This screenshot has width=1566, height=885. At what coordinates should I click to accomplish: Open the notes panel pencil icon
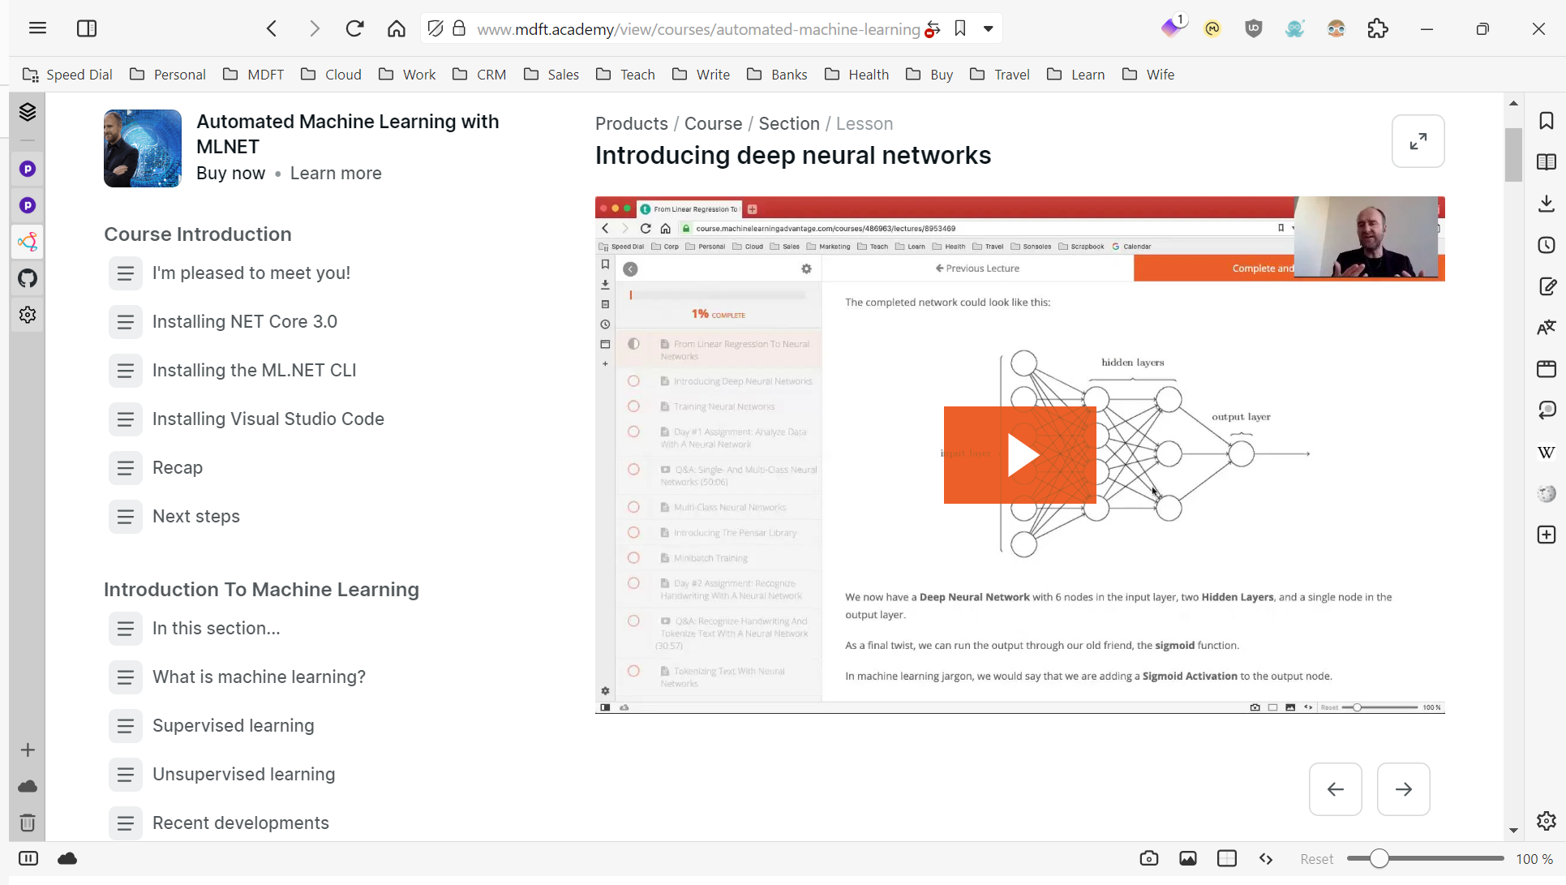tap(1546, 286)
